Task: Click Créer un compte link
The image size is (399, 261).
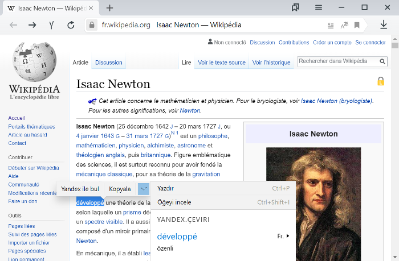Action: click(x=332, y=43)
